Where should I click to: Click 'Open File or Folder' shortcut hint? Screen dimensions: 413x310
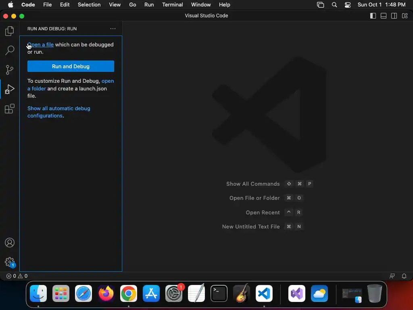266,198
